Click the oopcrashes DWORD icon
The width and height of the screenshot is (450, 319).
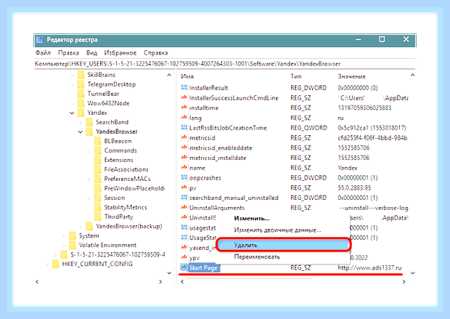184,177
